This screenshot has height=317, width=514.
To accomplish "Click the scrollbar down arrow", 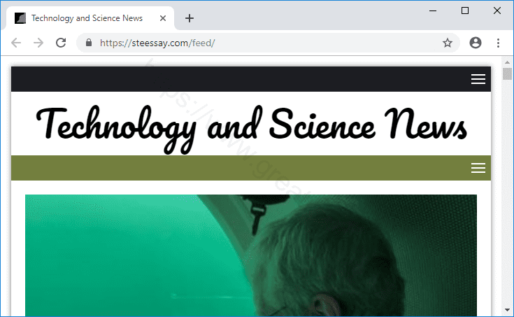I will (x=507, y=310).
